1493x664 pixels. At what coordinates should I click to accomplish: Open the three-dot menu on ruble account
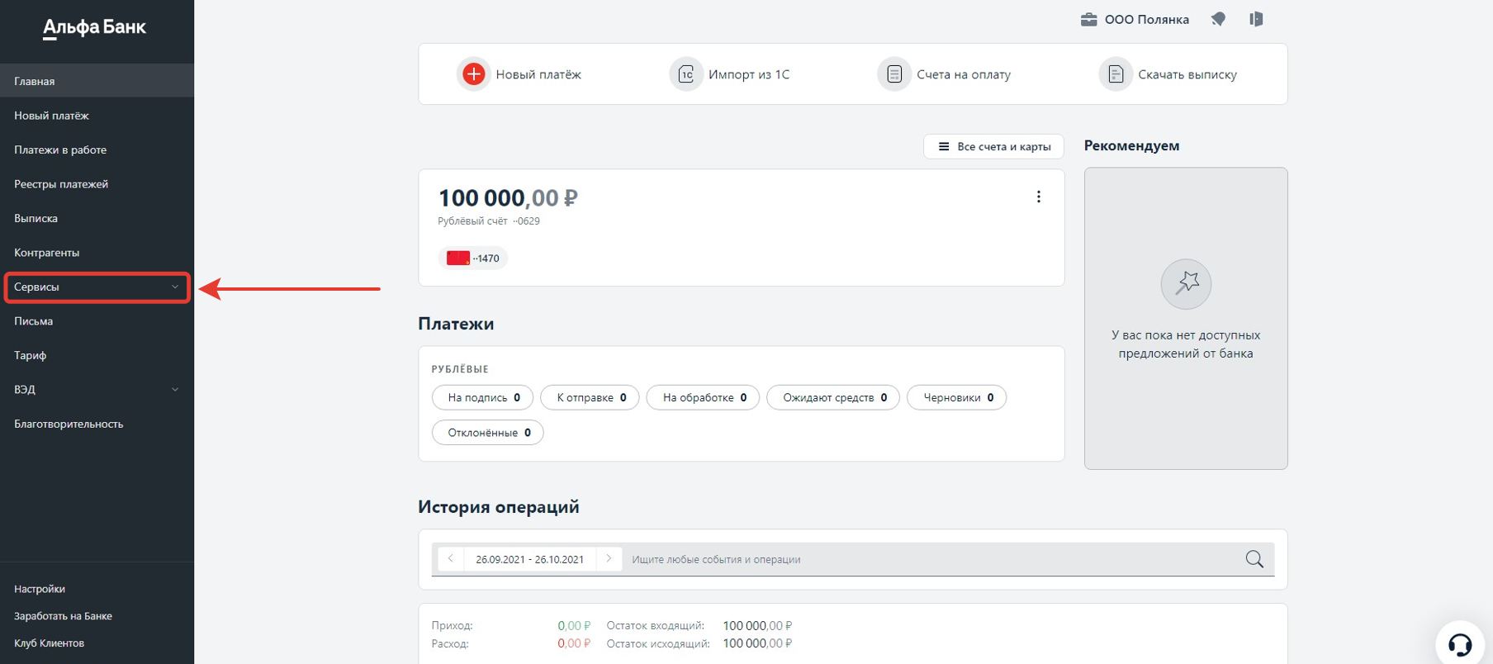tap(1038, 197)
